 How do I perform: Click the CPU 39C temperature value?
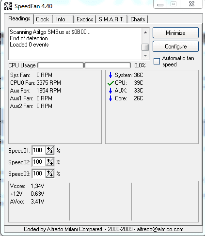(139, 83)
